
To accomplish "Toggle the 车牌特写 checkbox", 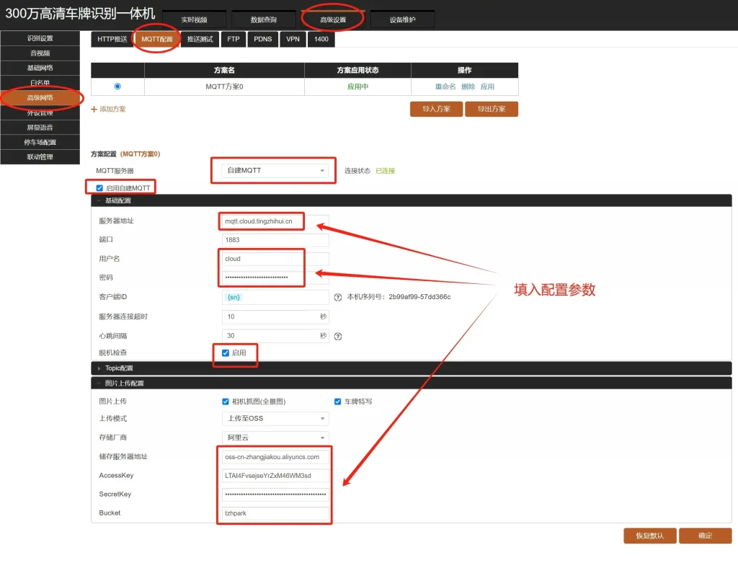I will [x=337, y=402].
